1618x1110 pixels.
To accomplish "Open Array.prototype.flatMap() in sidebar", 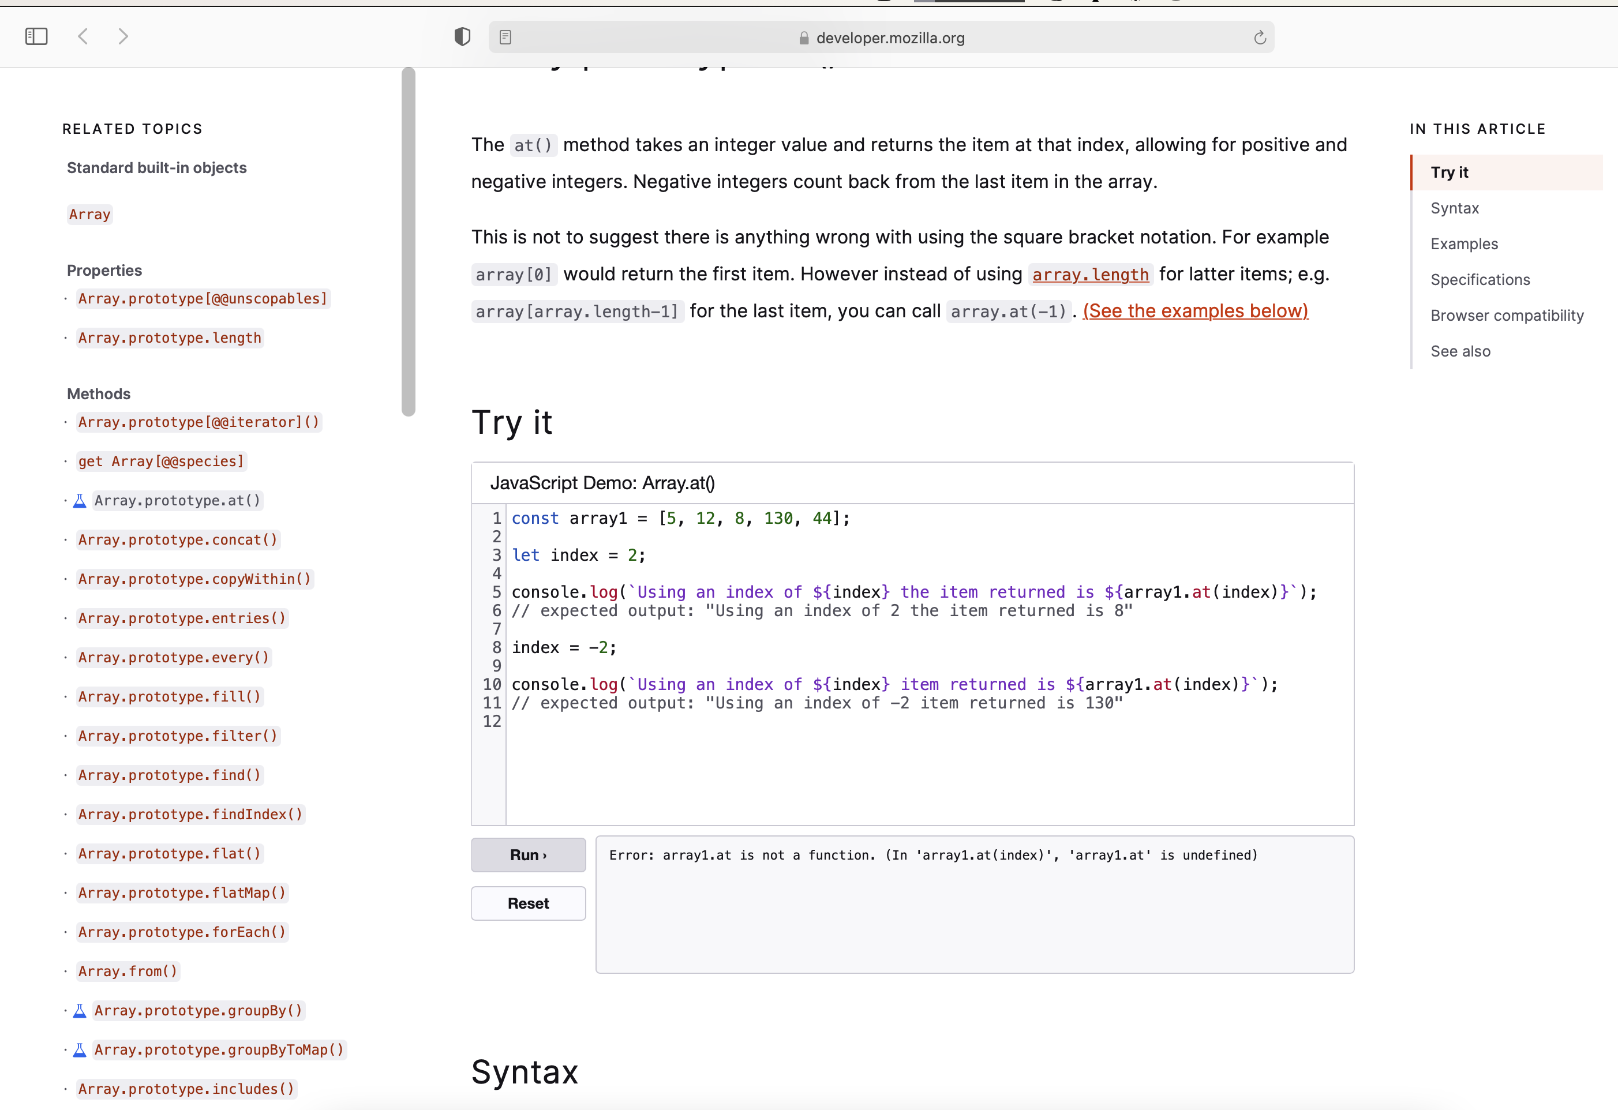I will (182, 893).
